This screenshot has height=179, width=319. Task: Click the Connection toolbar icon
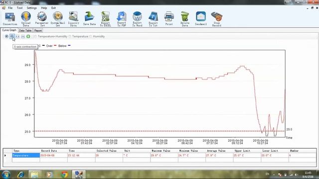(x=10, y=19)
